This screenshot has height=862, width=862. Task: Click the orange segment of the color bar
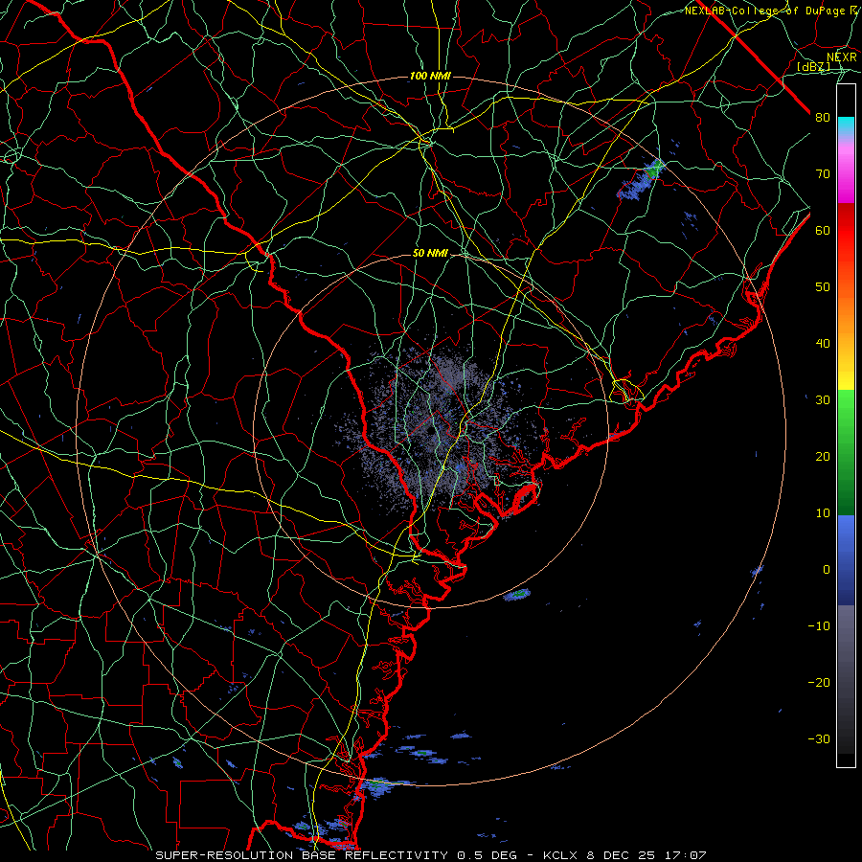pos(846,319)
